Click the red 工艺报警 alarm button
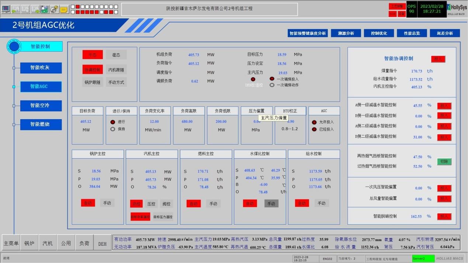The width and height of the screenshot is (468, 263). coord(397,6)
